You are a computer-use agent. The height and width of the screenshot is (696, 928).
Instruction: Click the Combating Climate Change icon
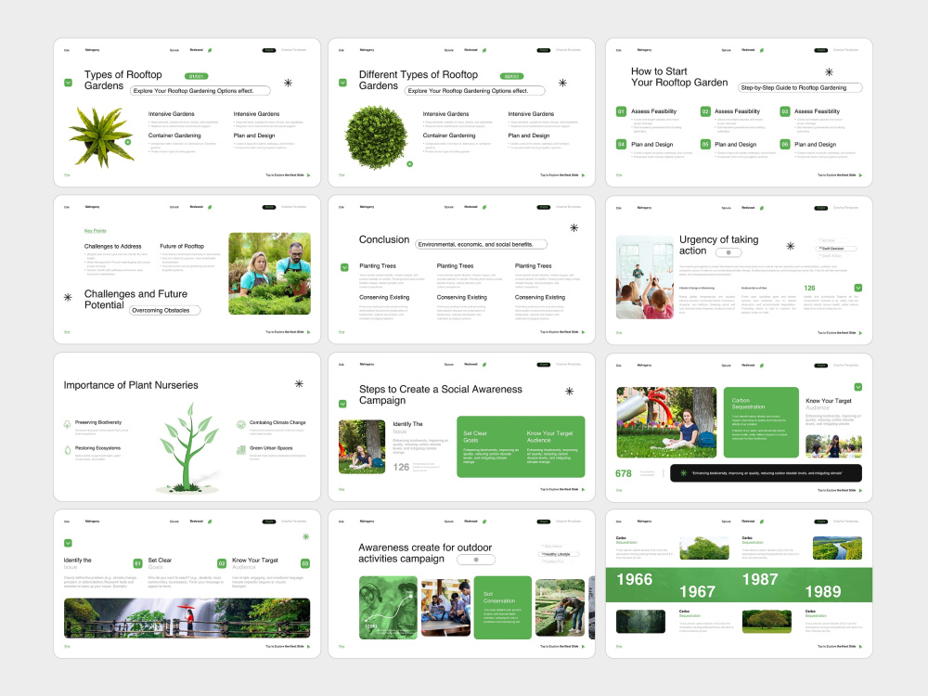point(241,424)
